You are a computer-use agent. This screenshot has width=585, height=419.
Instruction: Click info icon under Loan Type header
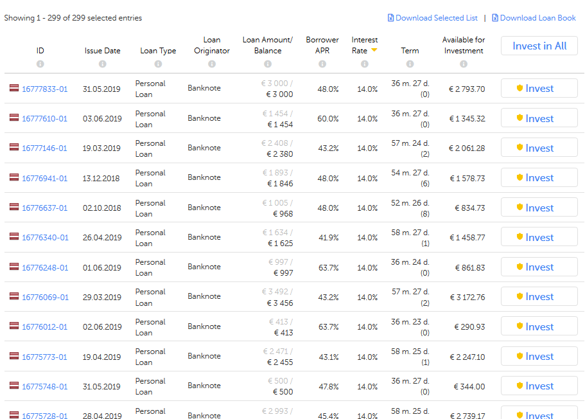[158, 64]
